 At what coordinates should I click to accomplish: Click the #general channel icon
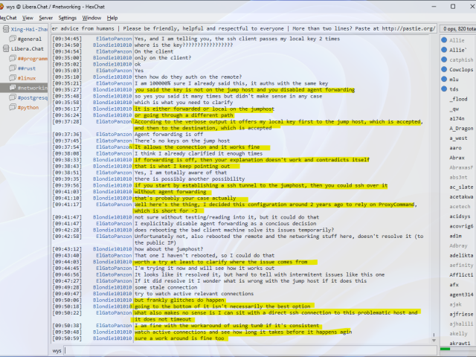pos(12,39)
